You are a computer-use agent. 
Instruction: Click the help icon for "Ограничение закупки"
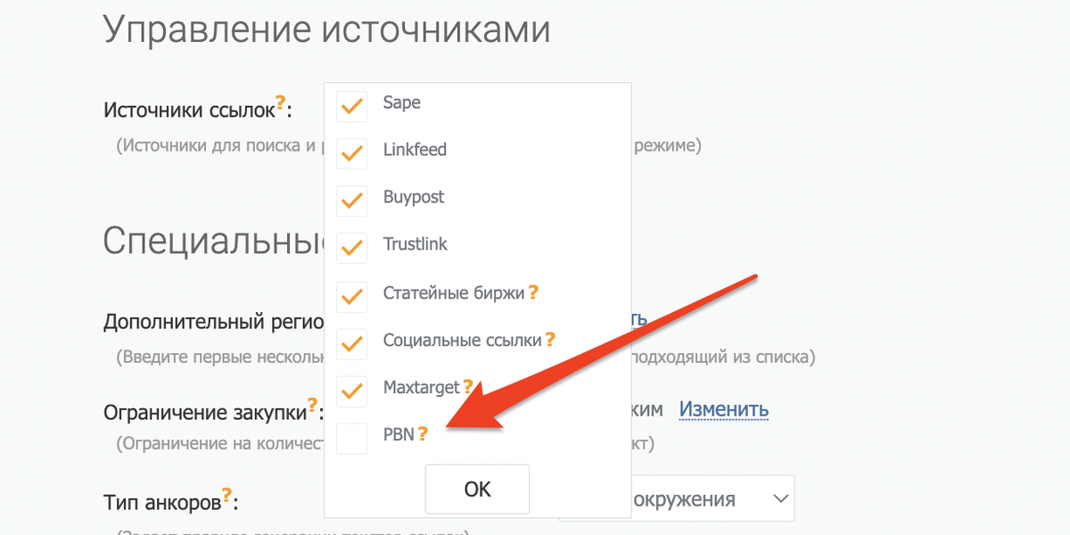[311, 404]
